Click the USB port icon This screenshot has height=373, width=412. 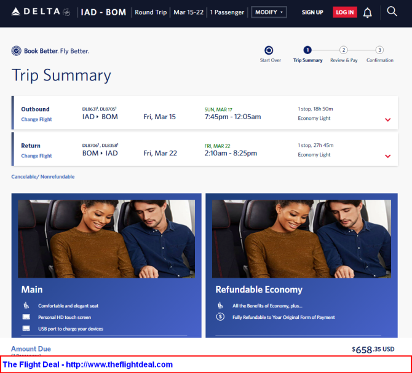(26, 328)
